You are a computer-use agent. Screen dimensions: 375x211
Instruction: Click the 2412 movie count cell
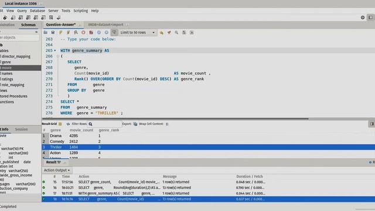coord(74,141)
